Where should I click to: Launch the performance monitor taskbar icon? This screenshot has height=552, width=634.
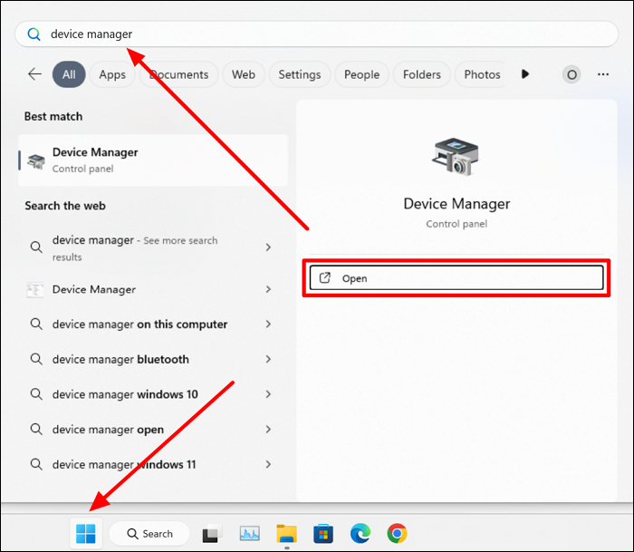[250, 534]
